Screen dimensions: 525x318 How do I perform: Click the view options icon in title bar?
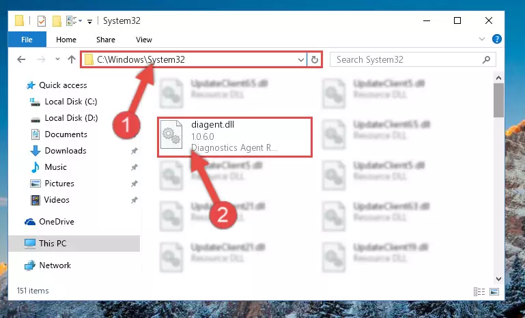(x=74, y=21)
